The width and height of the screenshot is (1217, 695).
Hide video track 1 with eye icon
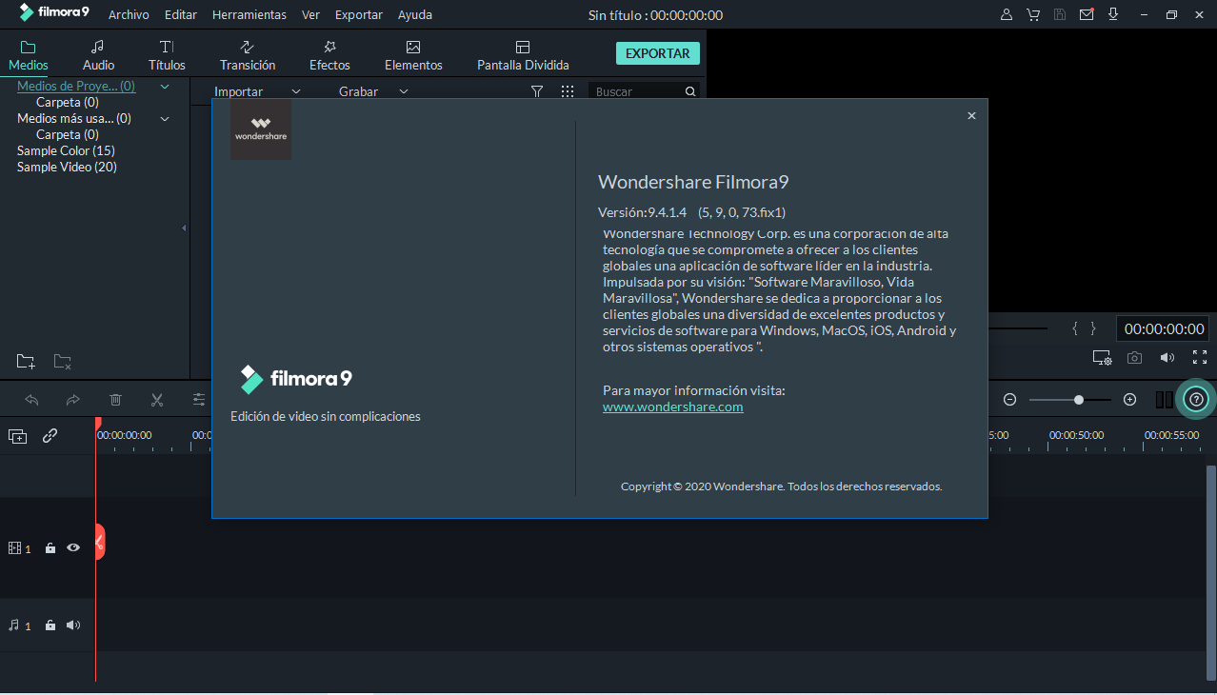[73, 548]
